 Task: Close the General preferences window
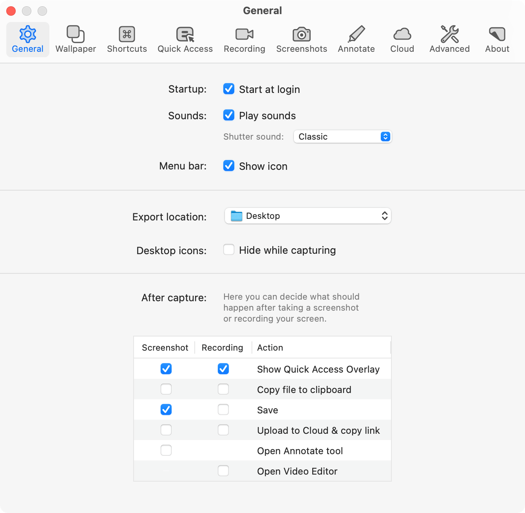pyautogui.click(x=11, y=11)
